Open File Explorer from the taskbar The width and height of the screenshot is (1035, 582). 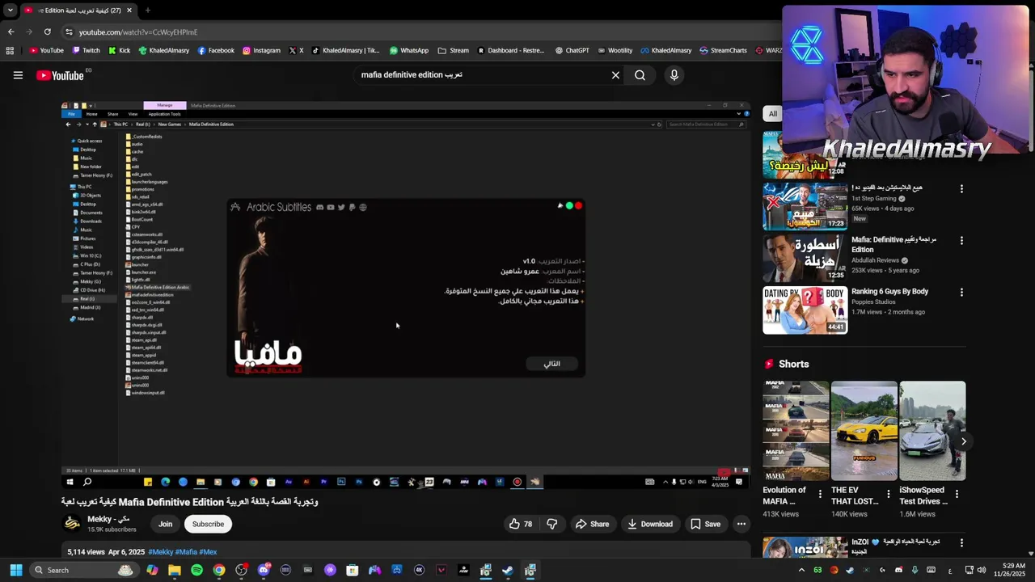(174, 570)
